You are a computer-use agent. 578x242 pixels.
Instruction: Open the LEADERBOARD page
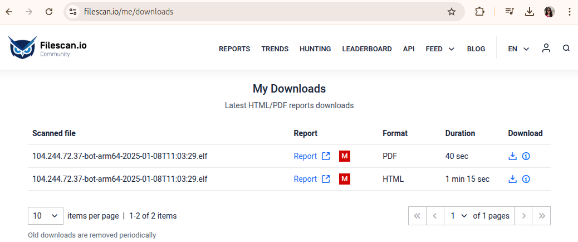tap(367, 49)
